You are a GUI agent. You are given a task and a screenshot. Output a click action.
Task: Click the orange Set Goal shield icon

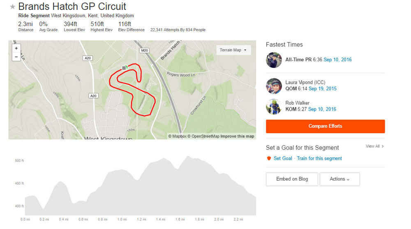(269, 158)
